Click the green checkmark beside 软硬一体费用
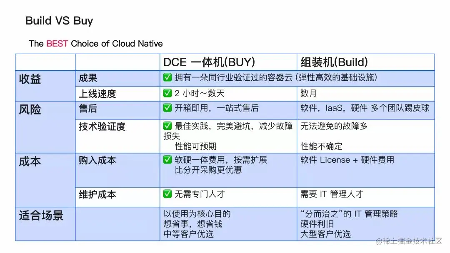The width and height of the screenshot is (450, 253). click(167, 160)
